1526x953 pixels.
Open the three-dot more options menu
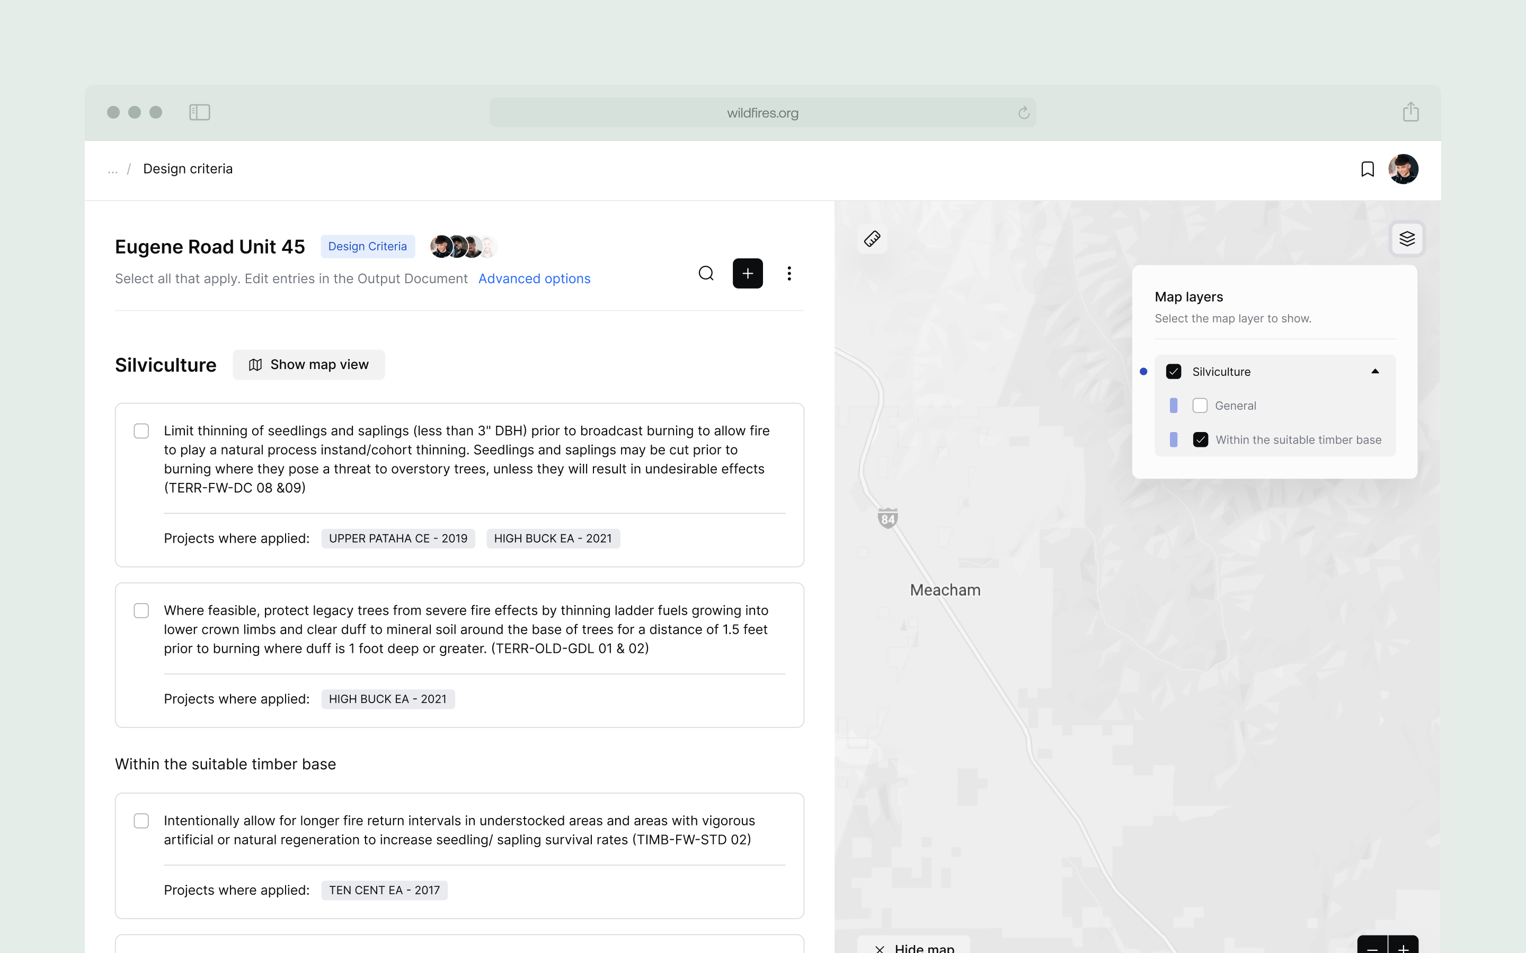[789, 274]
